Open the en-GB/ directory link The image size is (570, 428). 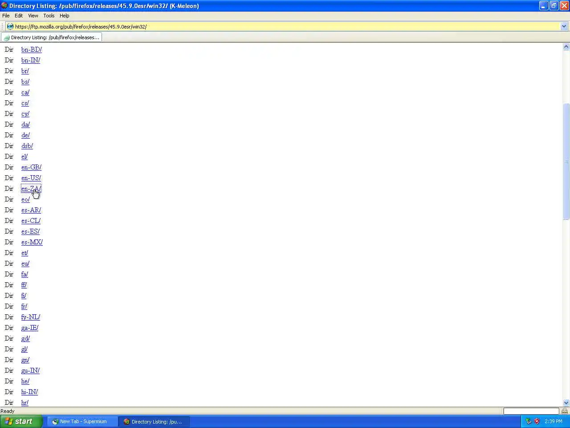(x=31, y=167)
